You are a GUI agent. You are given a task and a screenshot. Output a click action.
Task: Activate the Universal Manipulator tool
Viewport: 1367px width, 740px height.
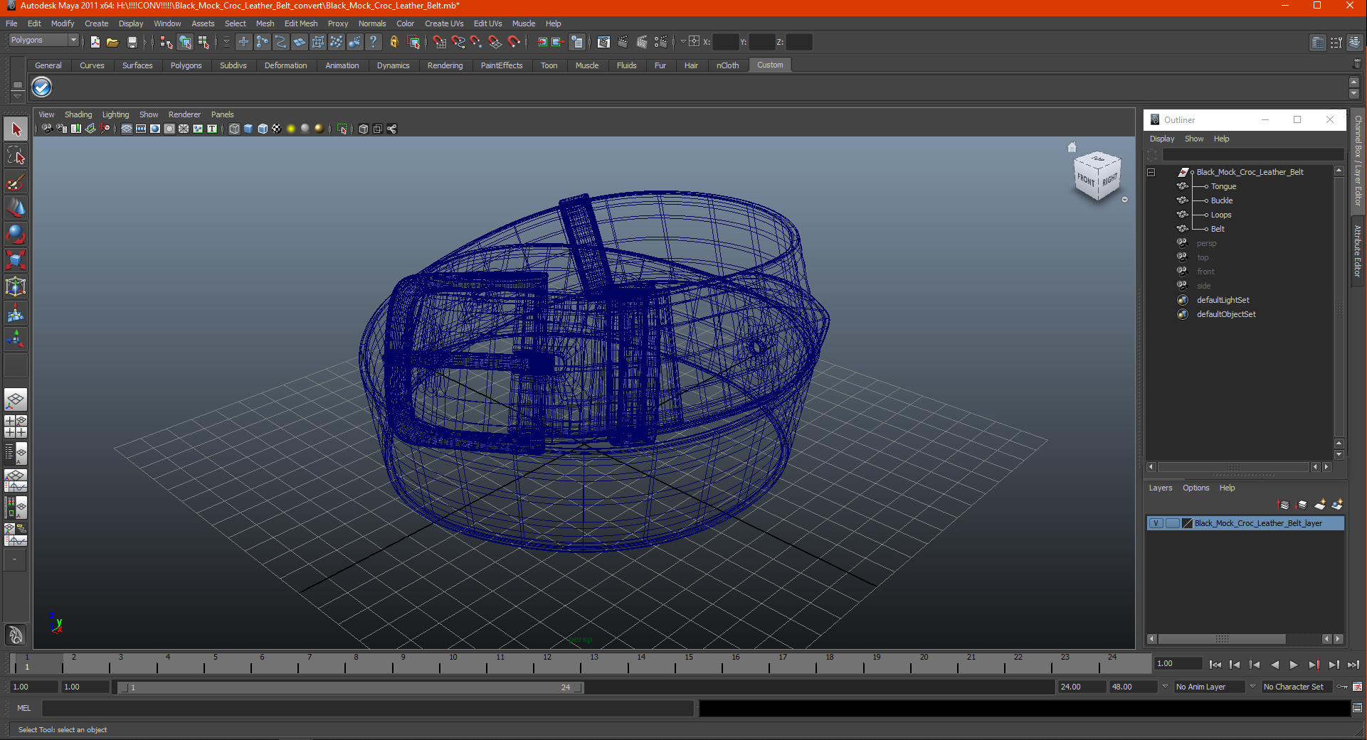coord(16,286)
